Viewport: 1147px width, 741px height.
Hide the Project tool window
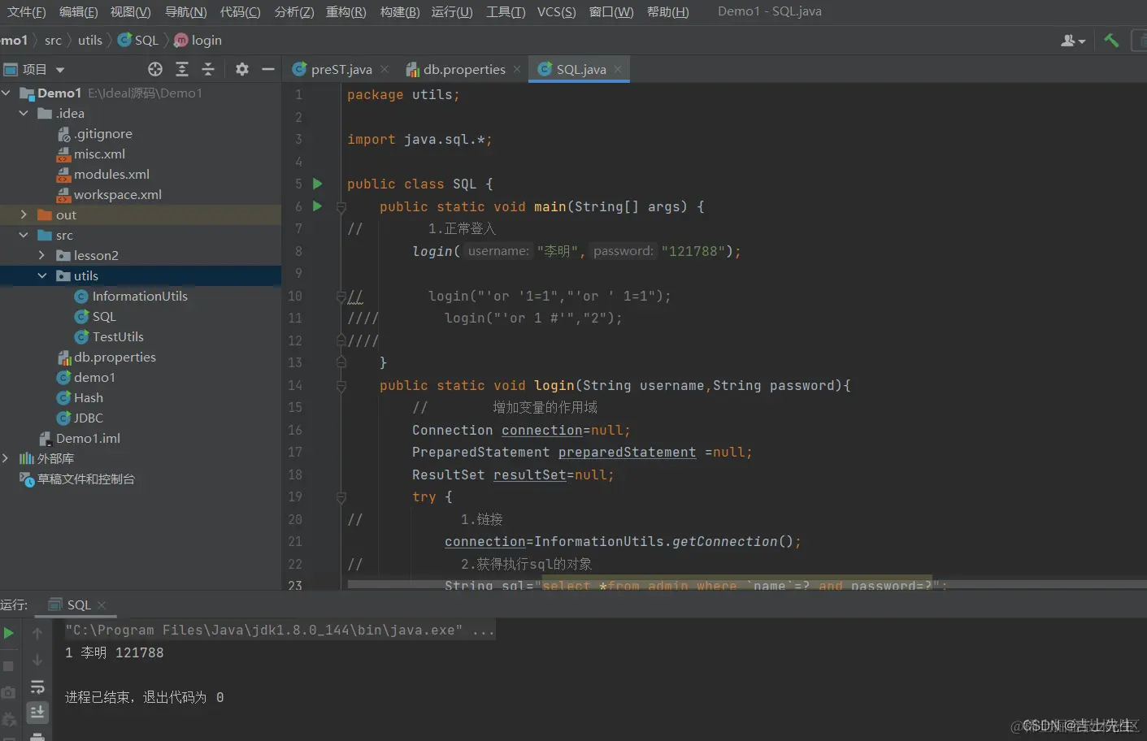[267, 69]
